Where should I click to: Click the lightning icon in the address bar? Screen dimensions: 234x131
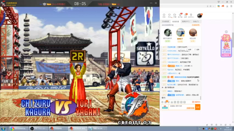pos(207,6)
